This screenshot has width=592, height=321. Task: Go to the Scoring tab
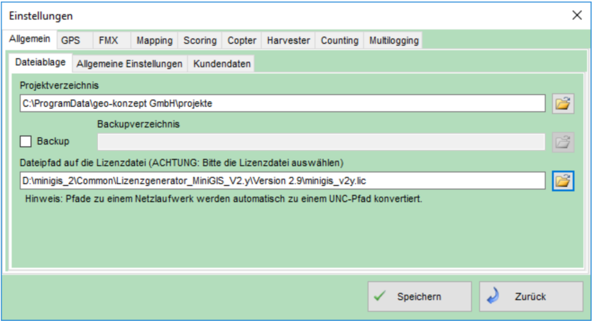pyautogui.click(x=200, y=40)
